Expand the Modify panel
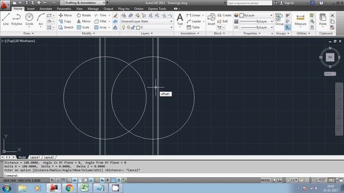 click(x=88, y=33)
